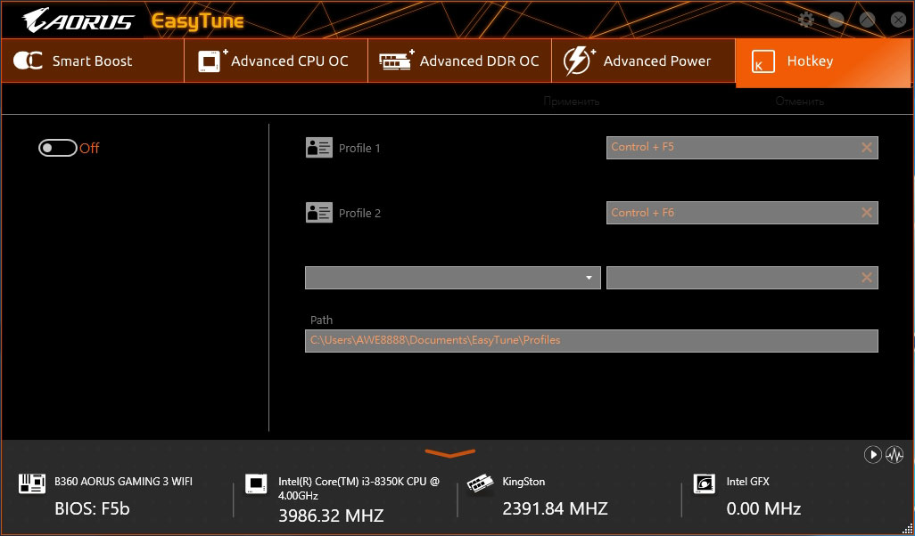Focus the Control + F6 hotkey field
The height and width of the screenshot is (536, 915).
pyautogui.click(x=742, y=213)
